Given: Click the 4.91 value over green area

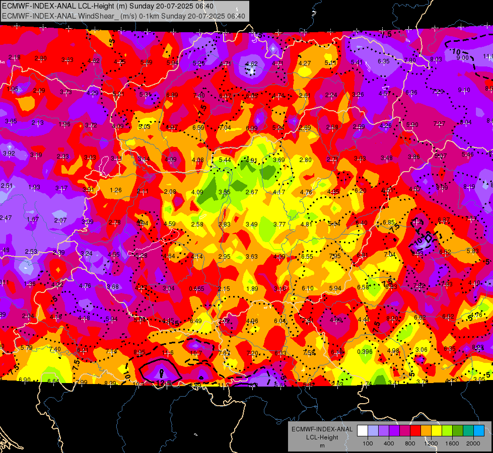Looking at the screenshot, I should tap(251, 160).
